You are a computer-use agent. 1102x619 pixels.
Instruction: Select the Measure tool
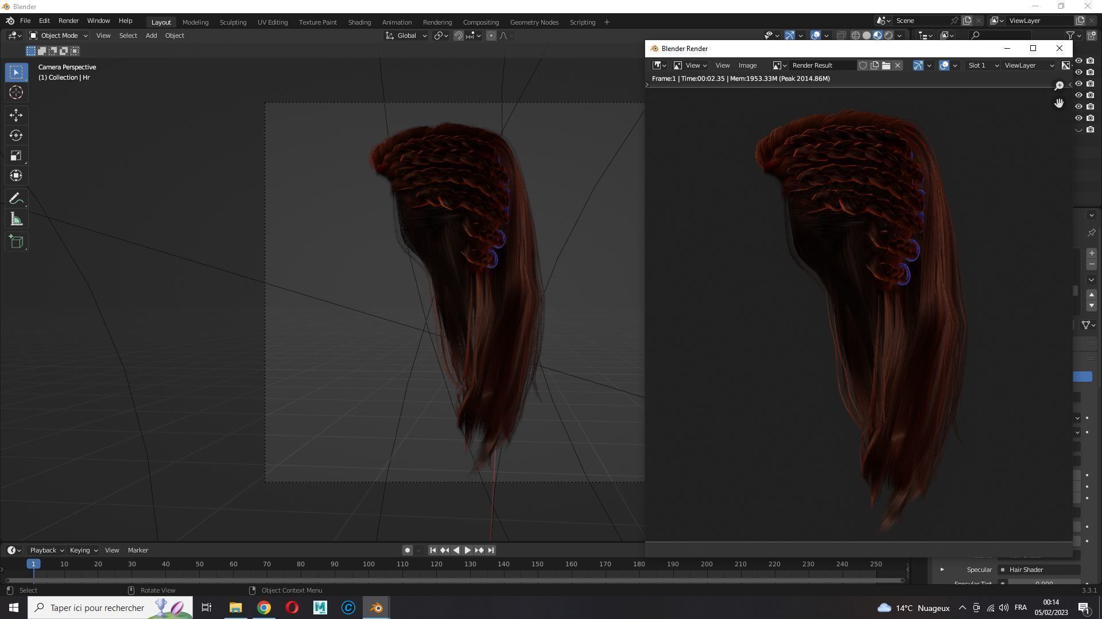click(16, 219)
